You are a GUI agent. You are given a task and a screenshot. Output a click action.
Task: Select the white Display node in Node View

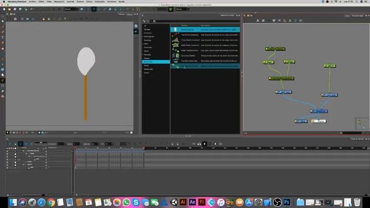click(319, 121)
